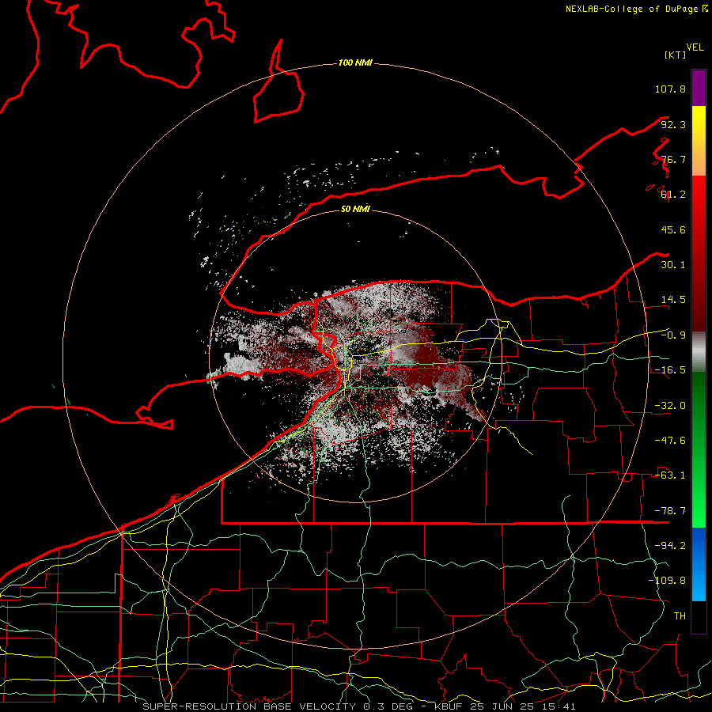Click the 45.6 legend value
Viewport: 712px width, 712px height.
[x=673, y=229]
